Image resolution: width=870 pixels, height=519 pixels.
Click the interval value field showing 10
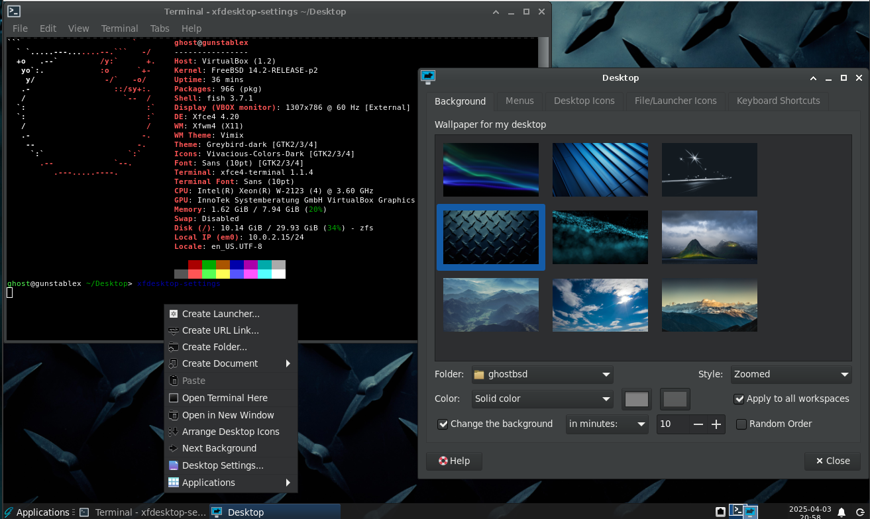tap(673, 424)
